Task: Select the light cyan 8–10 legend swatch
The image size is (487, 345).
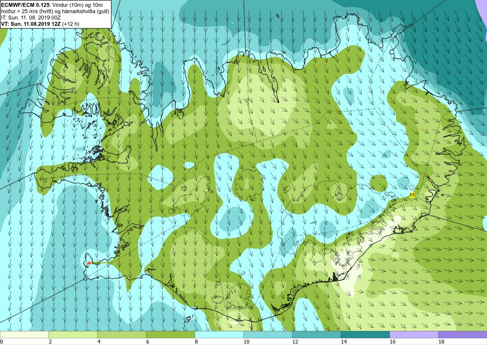Action: (219, 334)
